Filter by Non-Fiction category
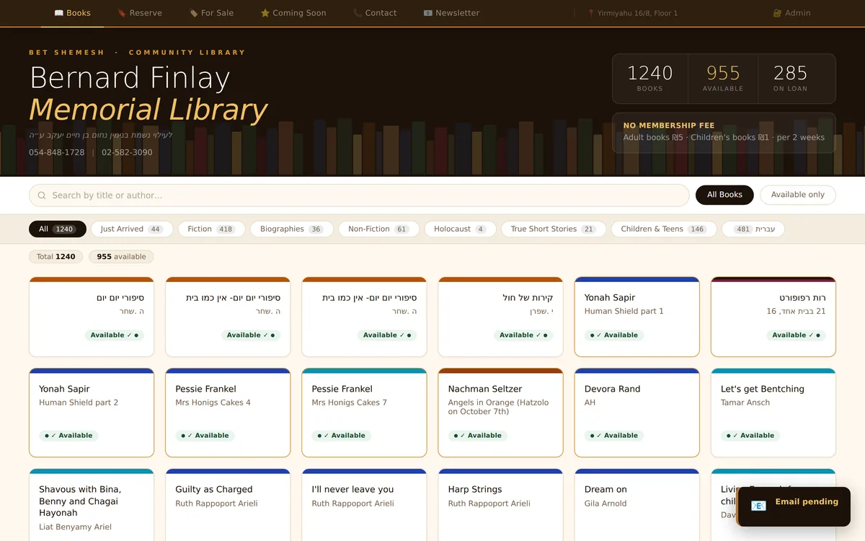The width and height of the screenshot is (865, 541). [x=378, y=229]
